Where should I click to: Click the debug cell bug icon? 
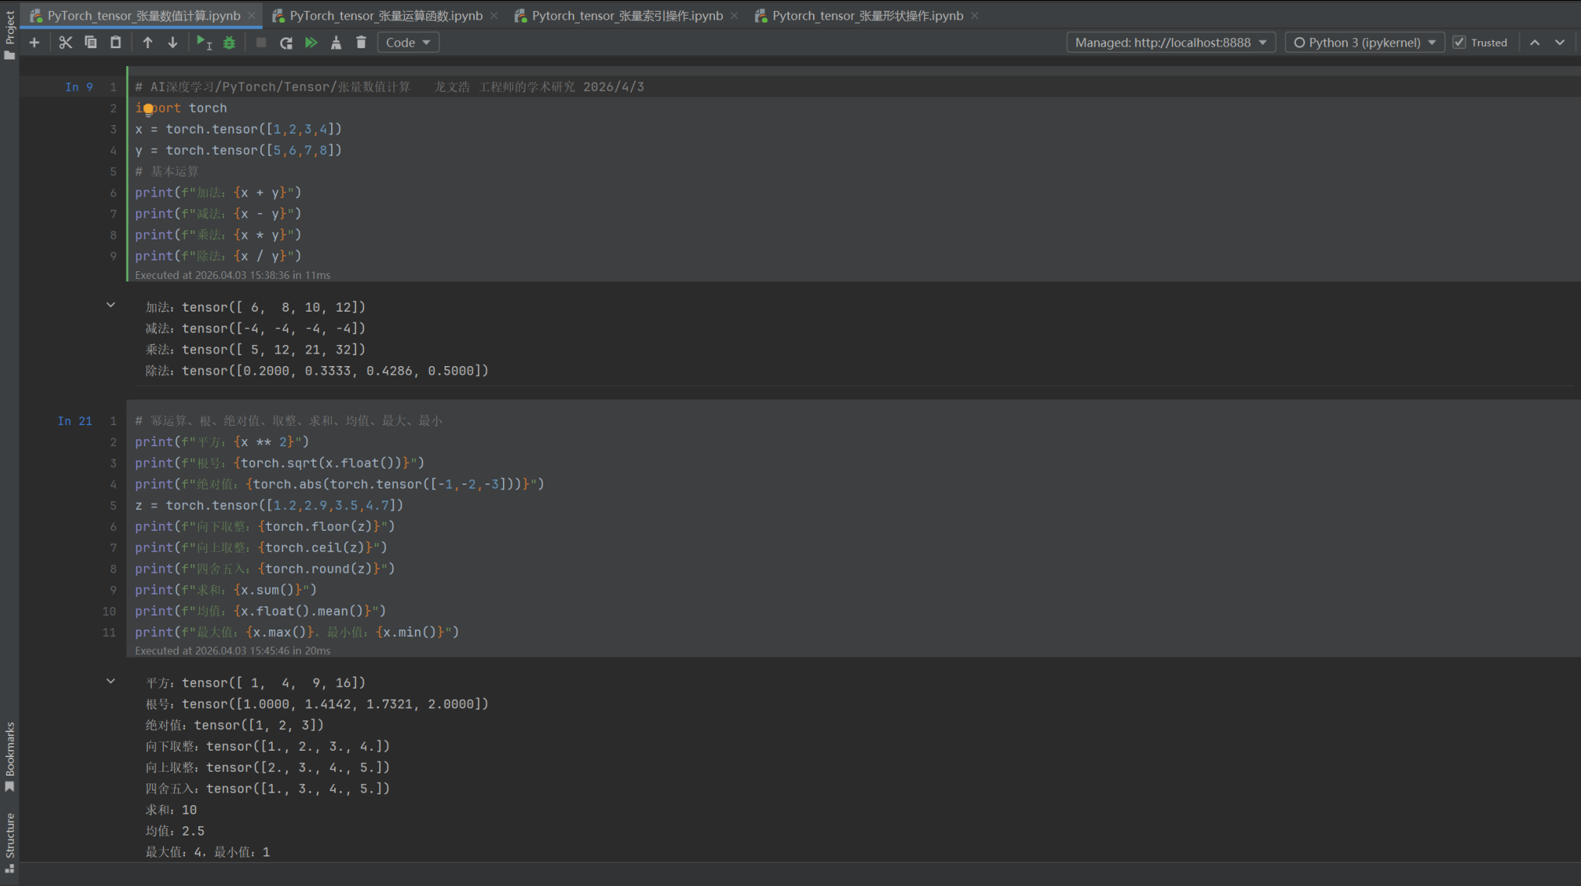229,43
